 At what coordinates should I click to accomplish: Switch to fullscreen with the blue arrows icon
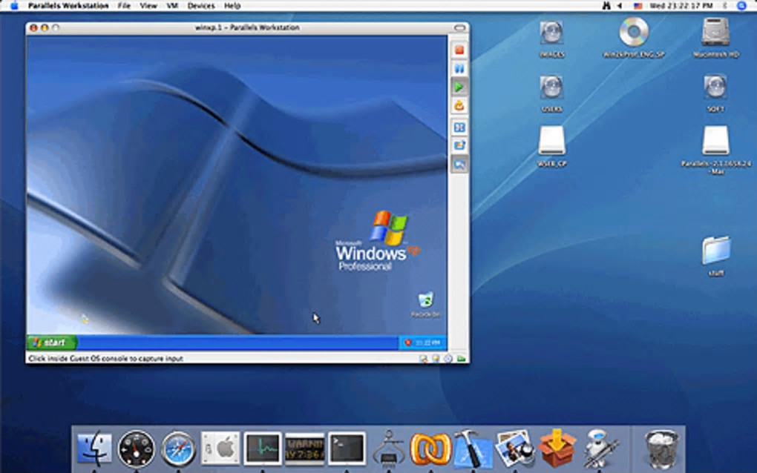[x=459, y=128]
